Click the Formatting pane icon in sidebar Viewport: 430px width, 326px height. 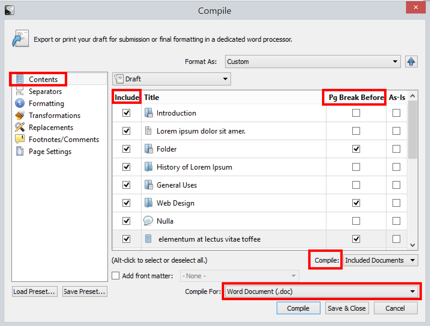20,104
